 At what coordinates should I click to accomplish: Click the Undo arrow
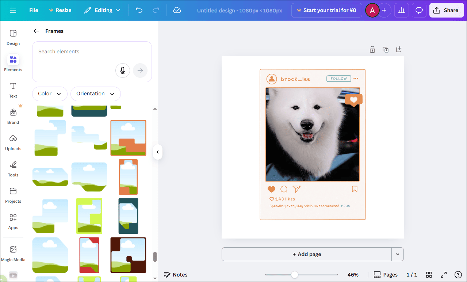(x=139, y=10)
